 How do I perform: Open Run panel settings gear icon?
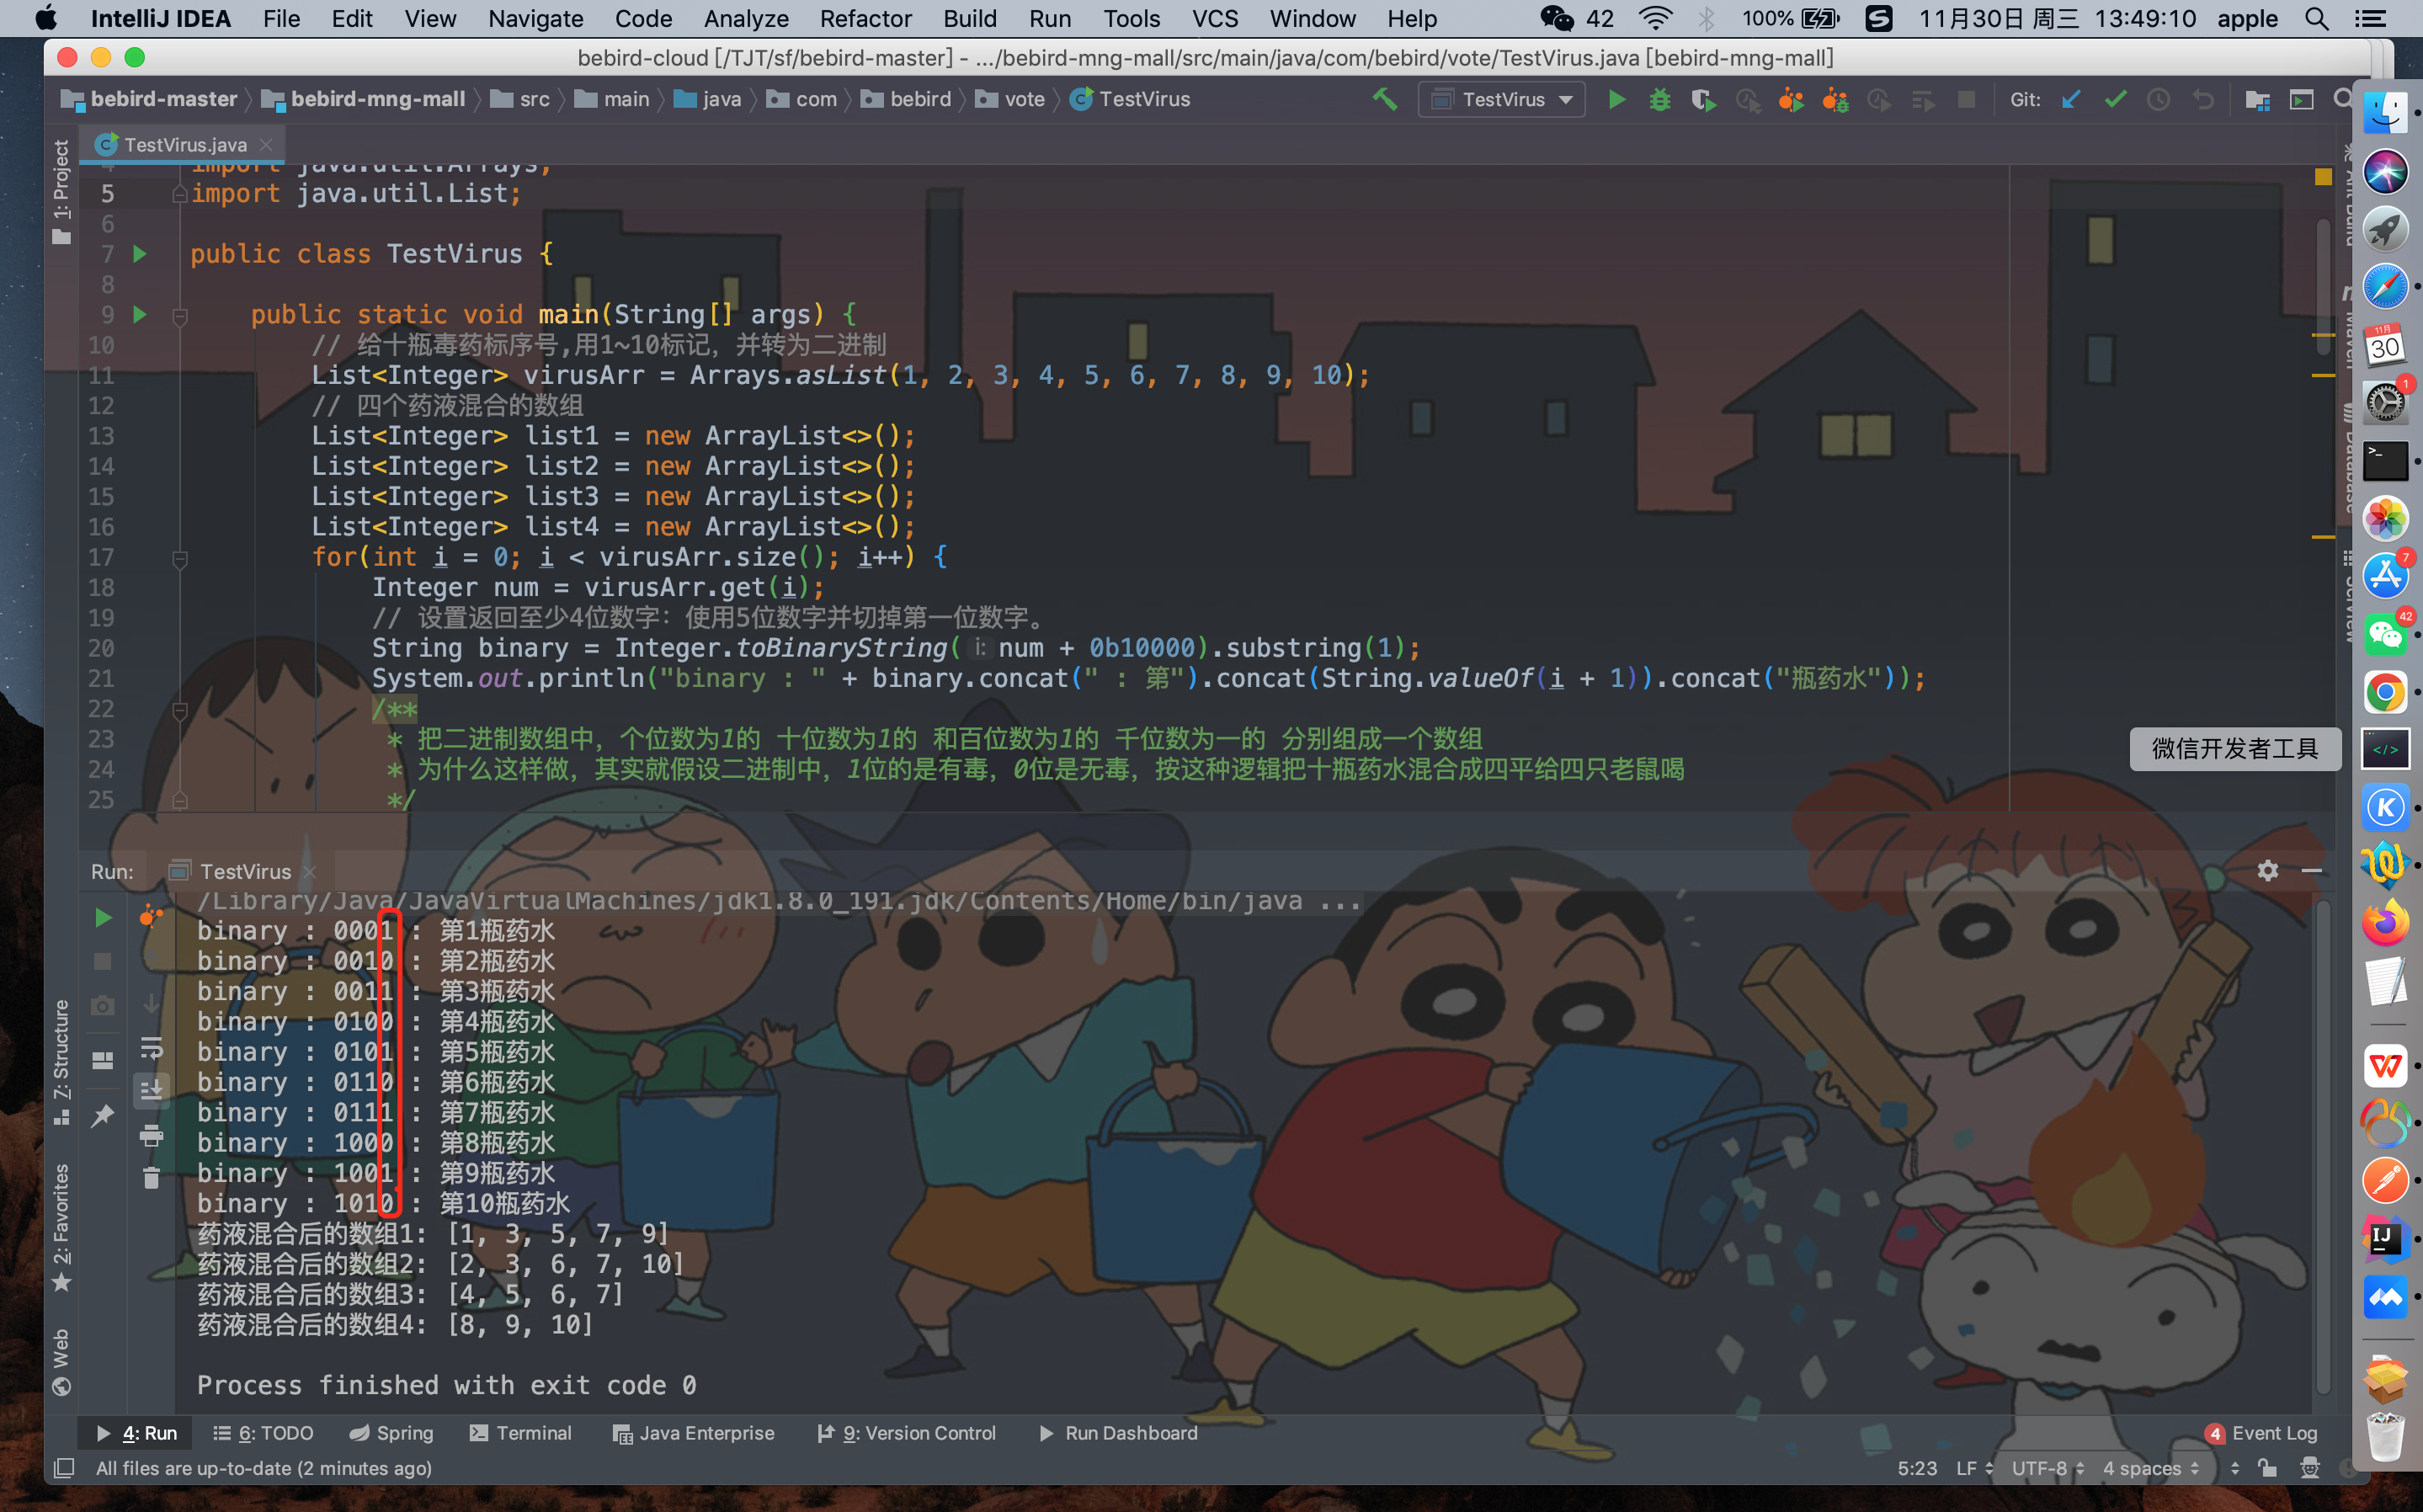[x=2267, y=870]
